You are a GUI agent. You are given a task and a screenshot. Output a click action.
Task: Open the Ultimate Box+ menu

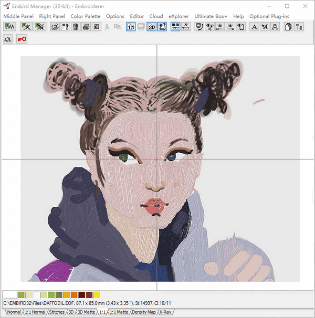(x=211, y=16)
